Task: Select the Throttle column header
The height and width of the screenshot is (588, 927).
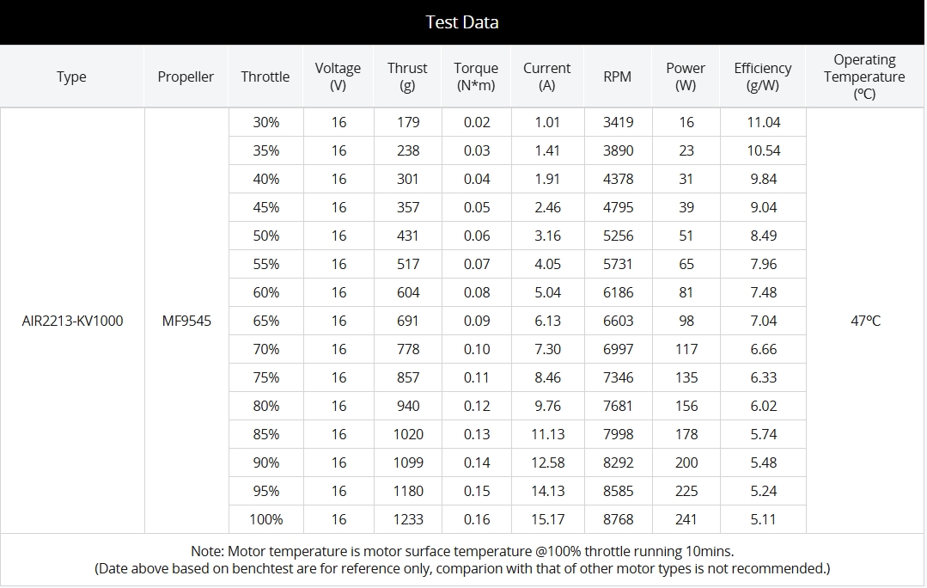Action: pyautogui.click(x=265, y=77)
